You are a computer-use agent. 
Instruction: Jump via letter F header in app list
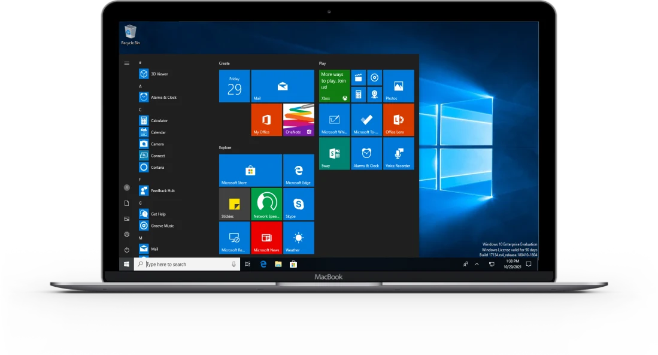140,180
